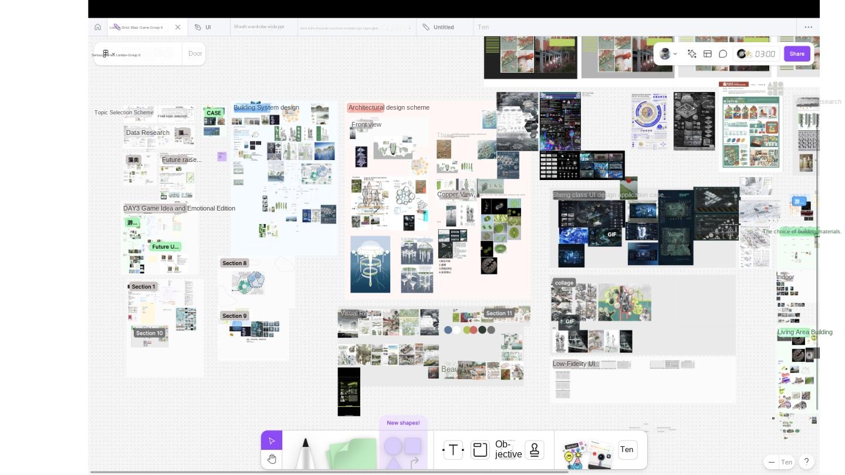Image resolution: width=845 pixels, height=475 pixels.
Task: Click the blue color palette dot
Action: pyautogui.click(x=448, y=330)
